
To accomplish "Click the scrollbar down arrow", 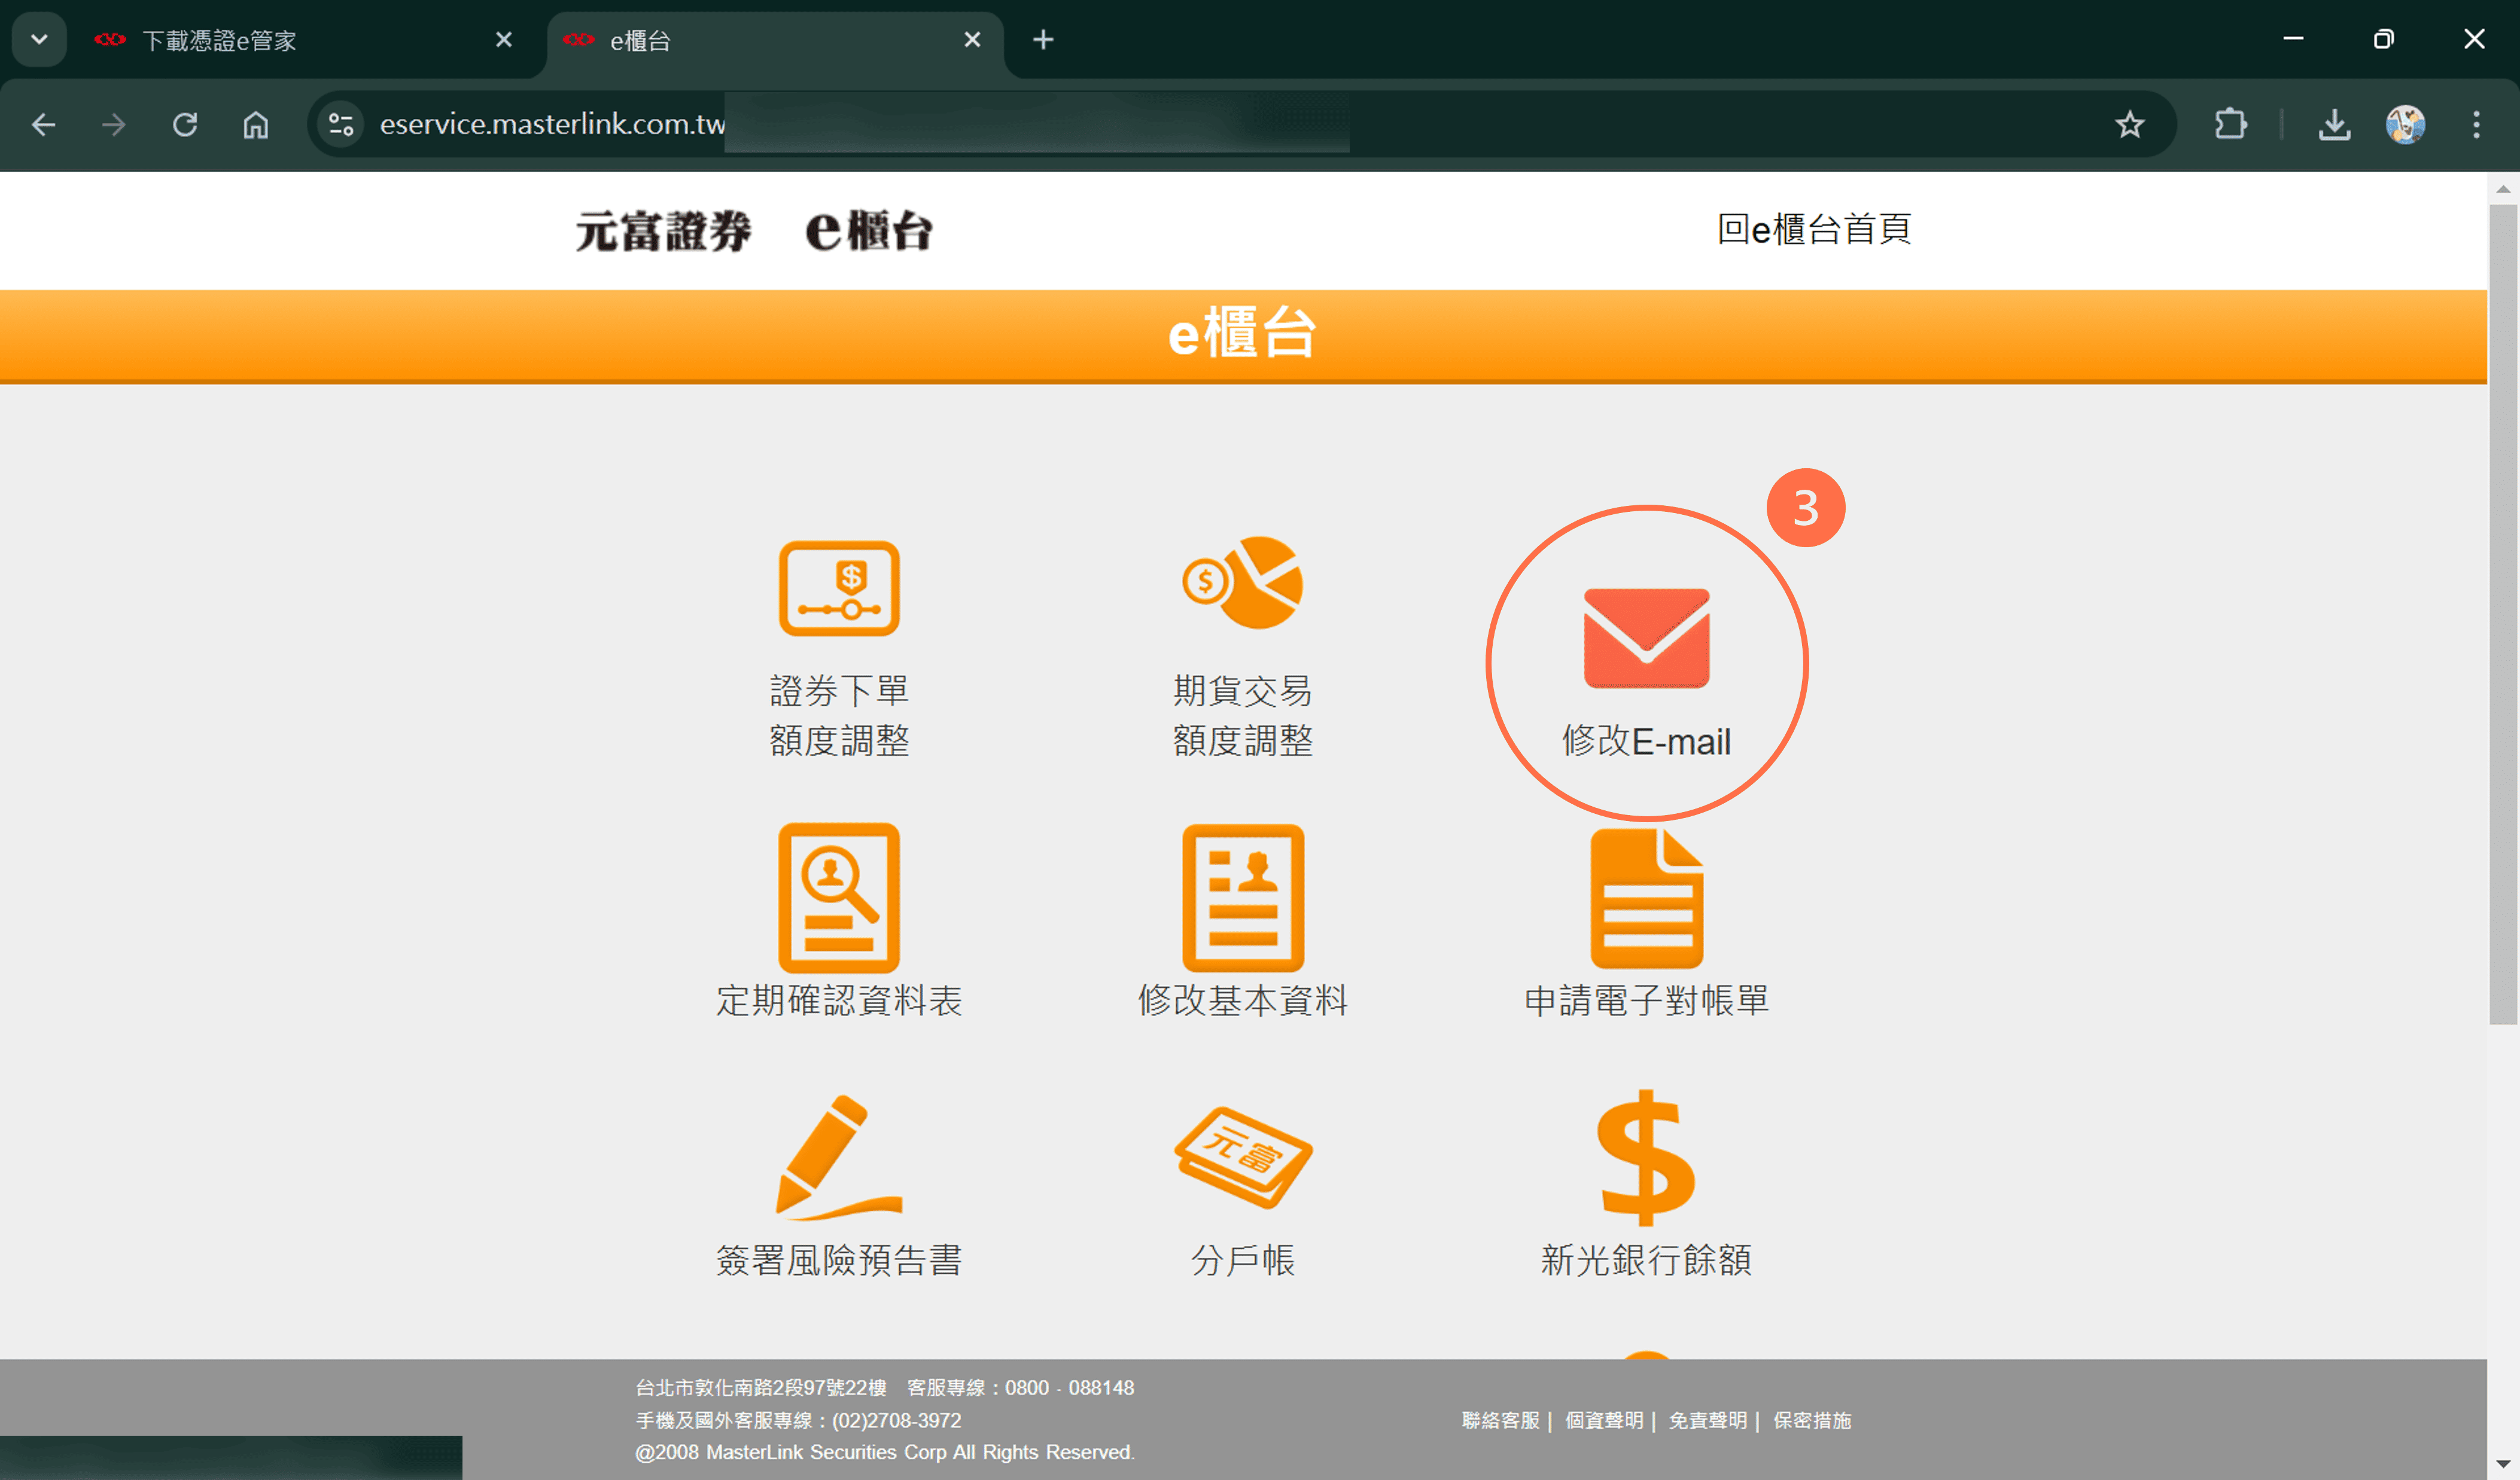I will coord(2503,1465).
